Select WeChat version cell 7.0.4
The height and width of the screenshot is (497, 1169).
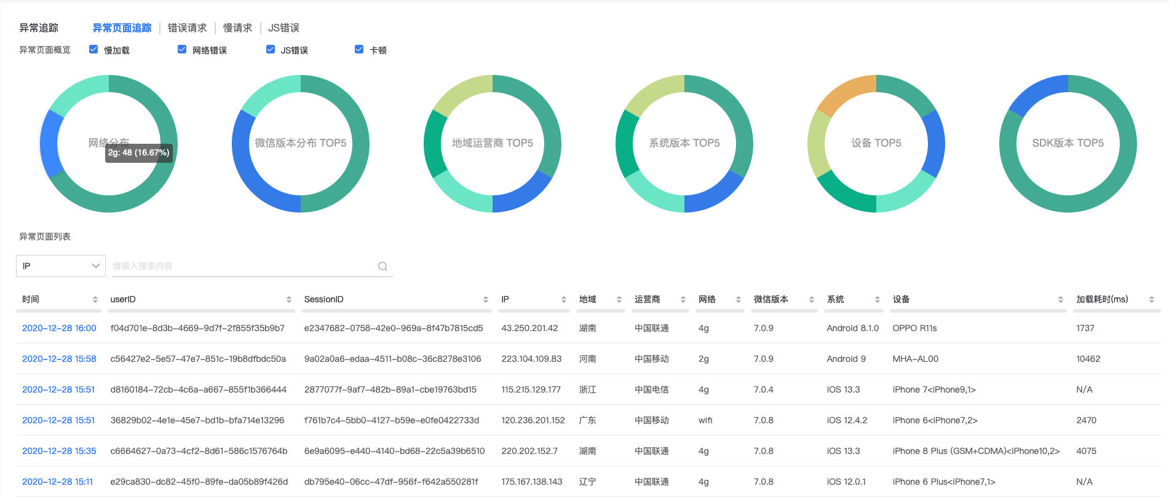coord(763,389)
